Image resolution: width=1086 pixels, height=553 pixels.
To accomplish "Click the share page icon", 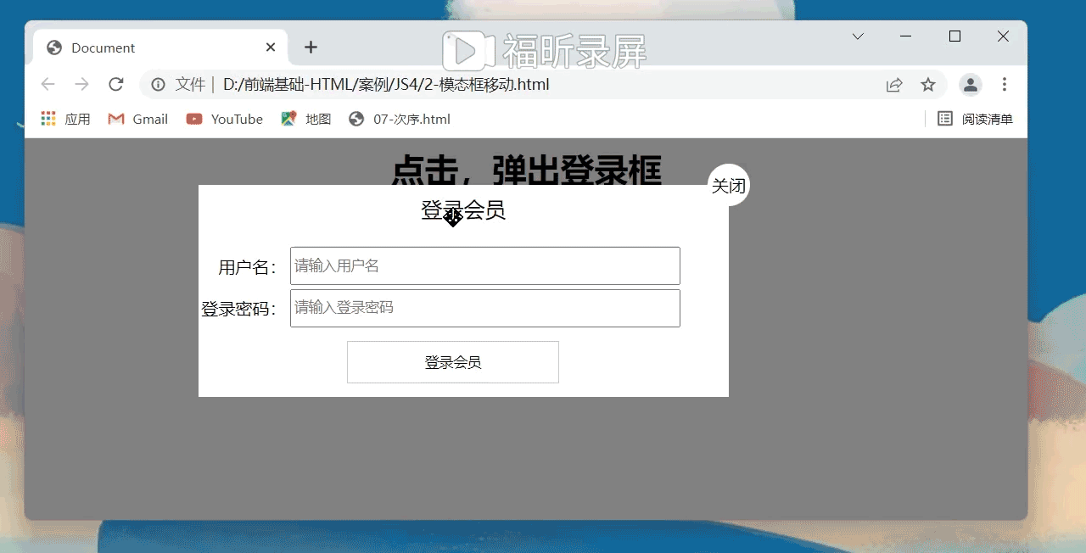I will coord(894,85).
